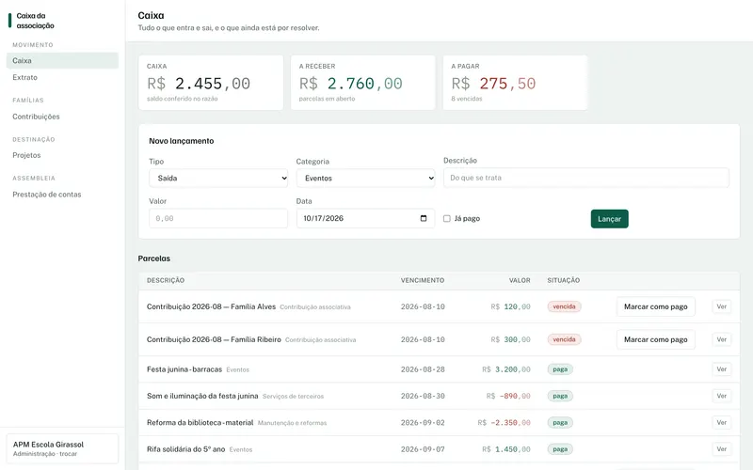Click vencida badge in Família Alves row
The width and height of the screenshot is (753, 470).
(564, 306)
